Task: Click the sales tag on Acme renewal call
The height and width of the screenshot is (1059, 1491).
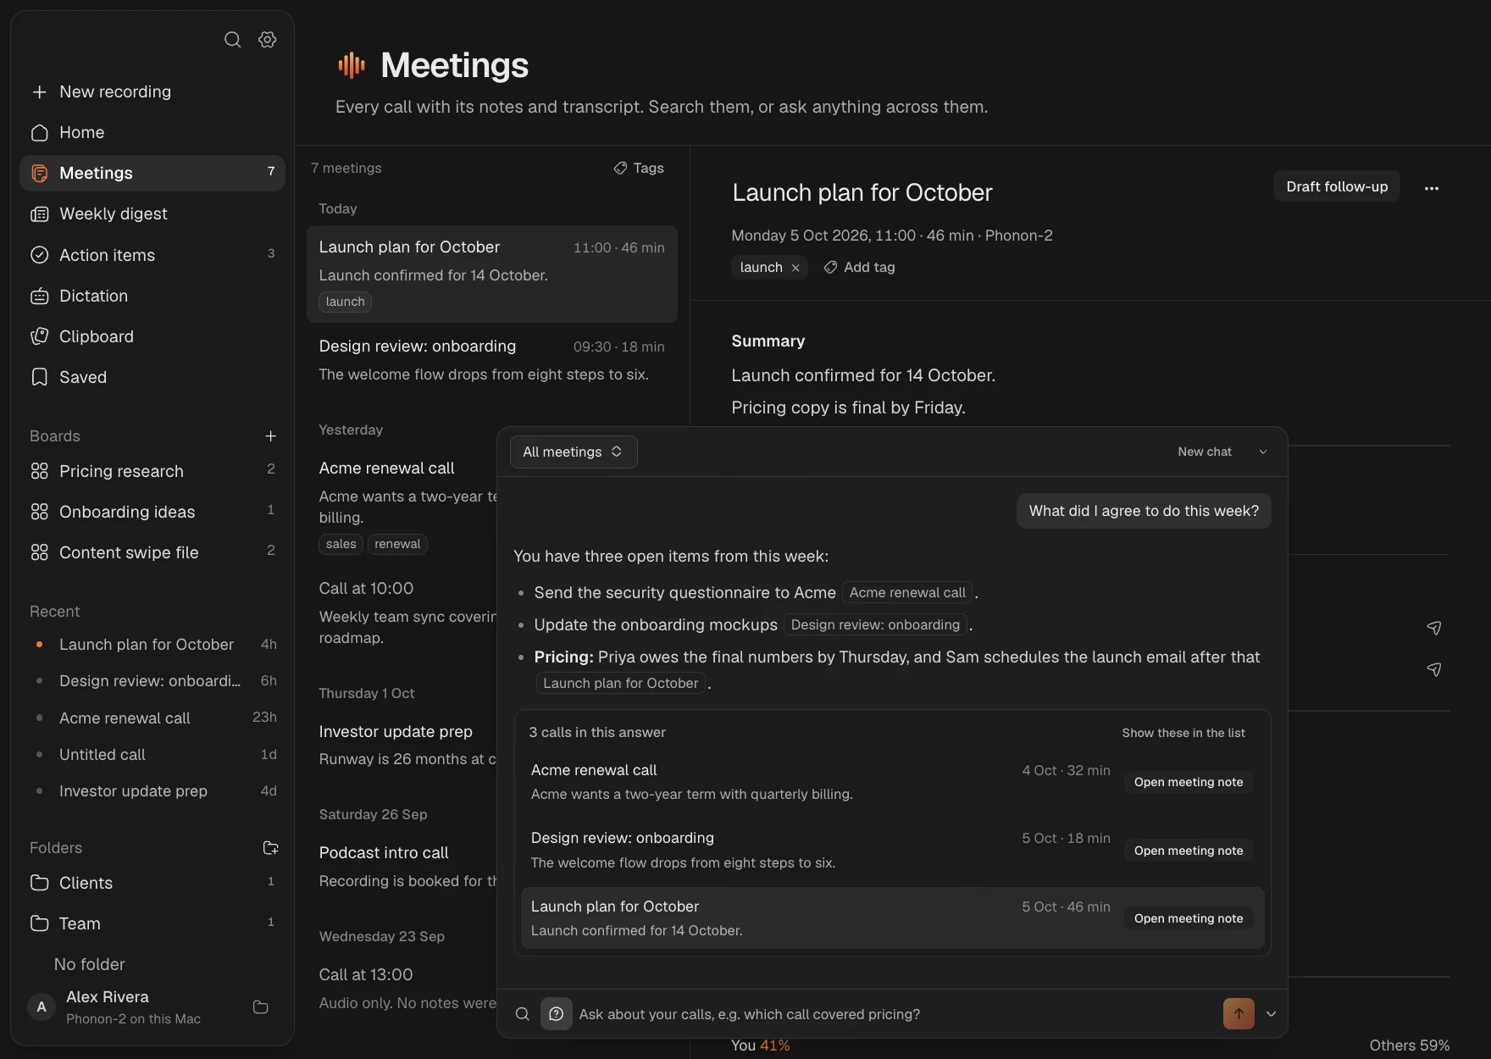Action: coord(341,544)
